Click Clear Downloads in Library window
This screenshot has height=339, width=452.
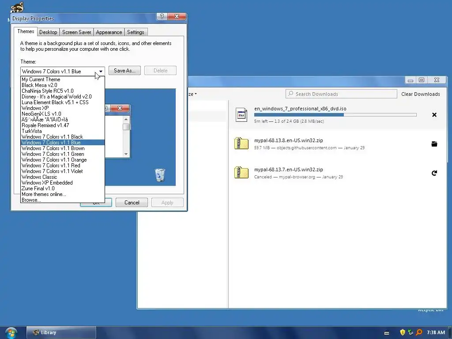coord(420,94)
